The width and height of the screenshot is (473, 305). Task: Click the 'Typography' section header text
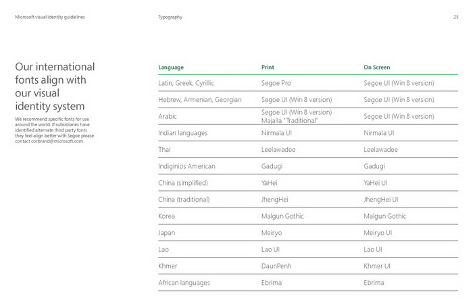170,17
